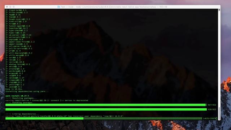Click the 920/922 progress bar
This screenshot has width=231, height=130.
(106, 109)
